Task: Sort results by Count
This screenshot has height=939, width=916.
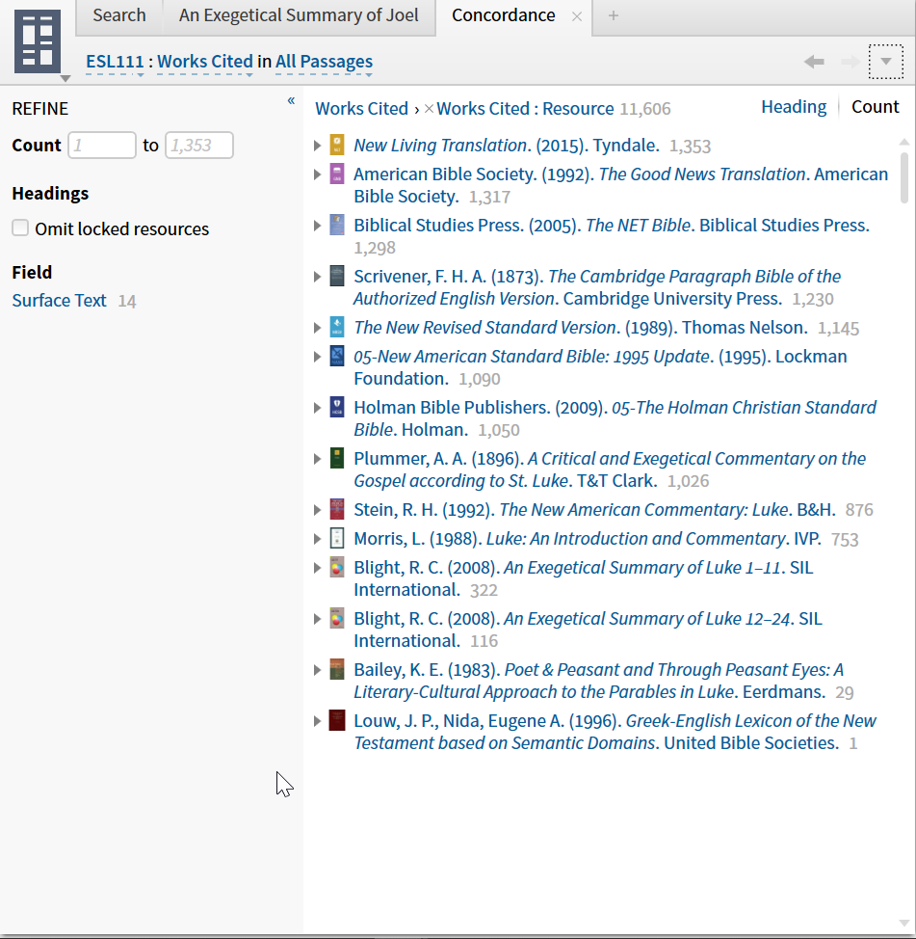Action: coord(875,107)
